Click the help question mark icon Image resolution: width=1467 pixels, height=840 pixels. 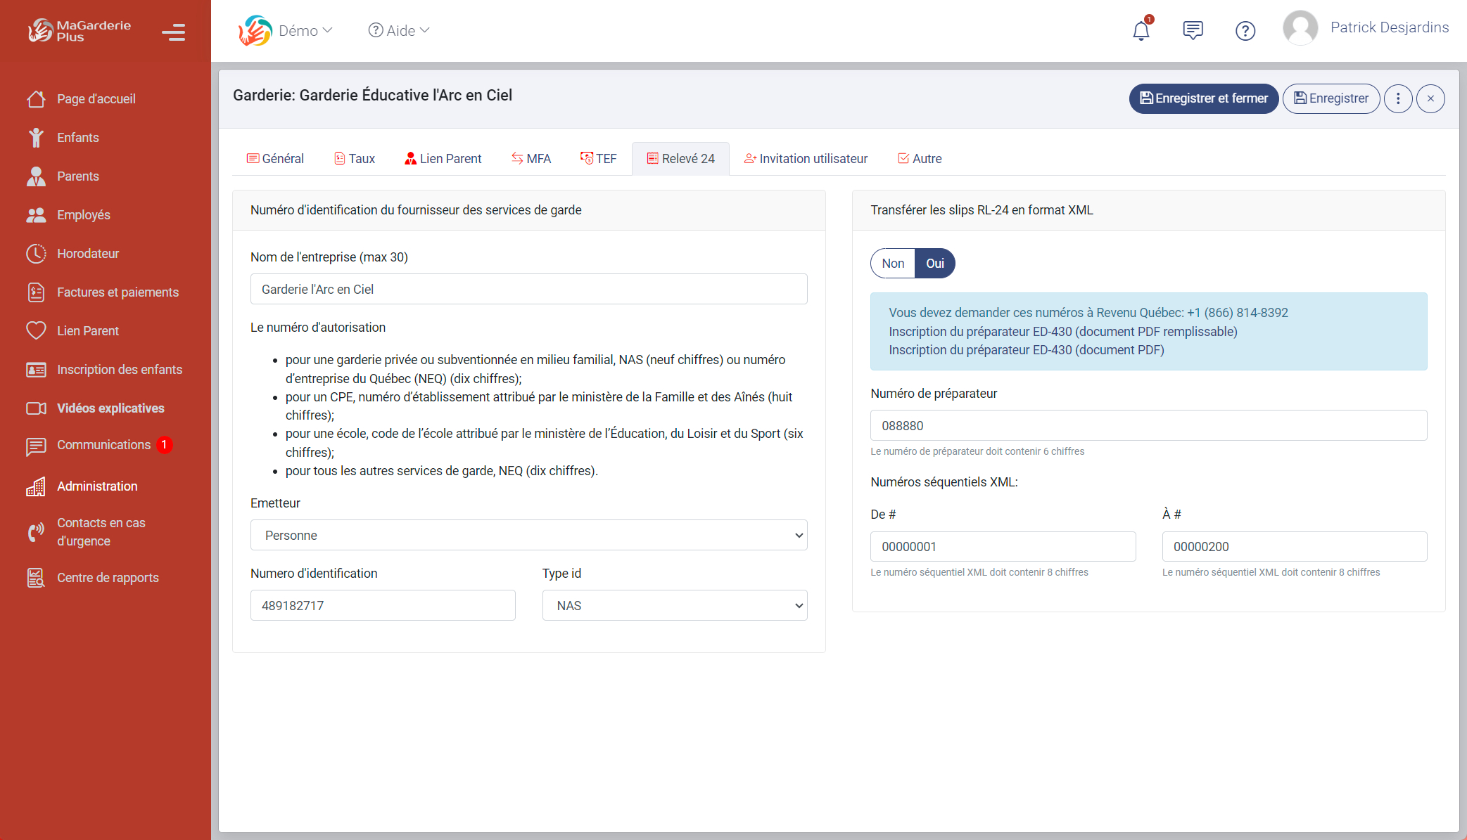[x=1245, y=30]
